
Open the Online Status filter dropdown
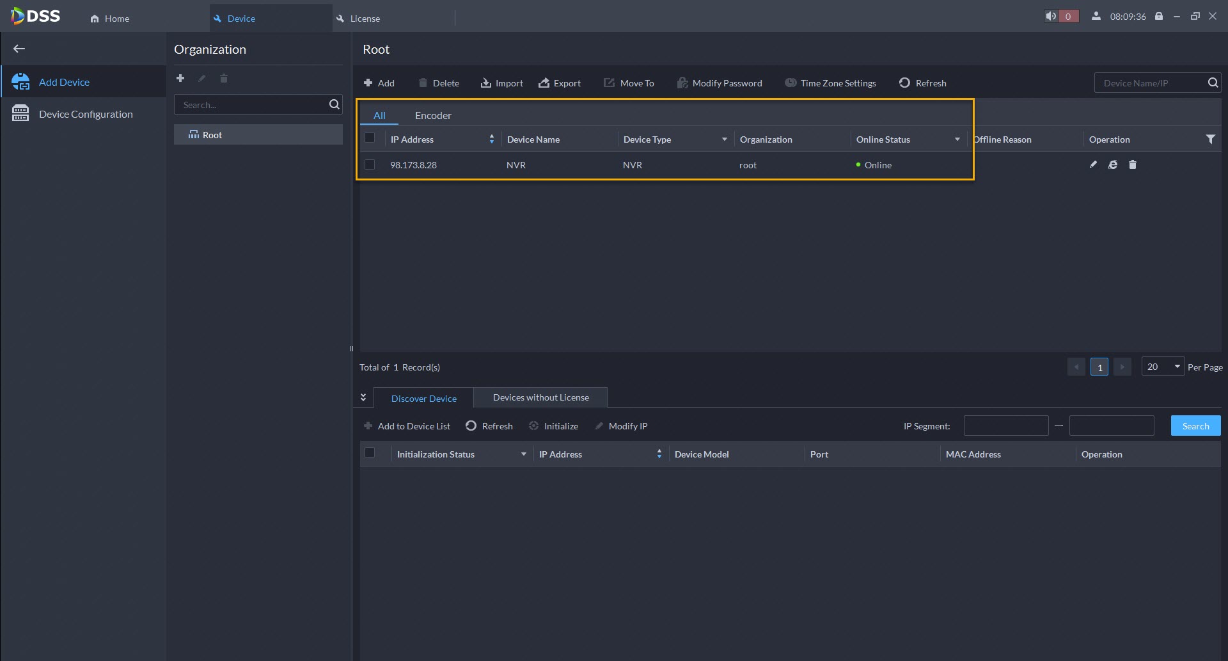tap(957, 139)
